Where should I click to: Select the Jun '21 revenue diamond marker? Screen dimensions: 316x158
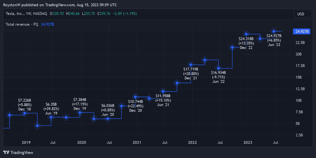pyautogui.click(x=163, y=91)
